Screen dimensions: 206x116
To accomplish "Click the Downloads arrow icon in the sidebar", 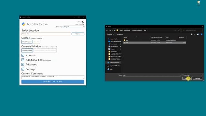I will point(109,44).
